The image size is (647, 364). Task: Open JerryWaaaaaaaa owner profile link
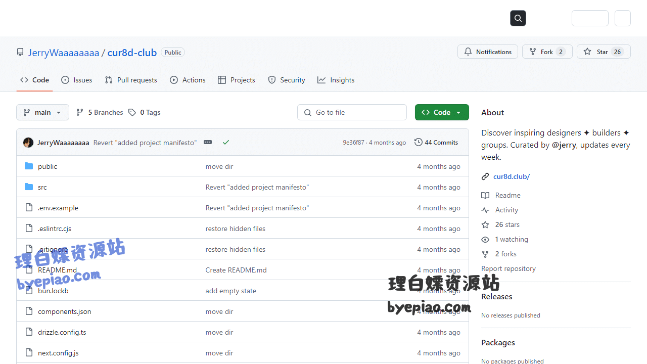(64, 53)
